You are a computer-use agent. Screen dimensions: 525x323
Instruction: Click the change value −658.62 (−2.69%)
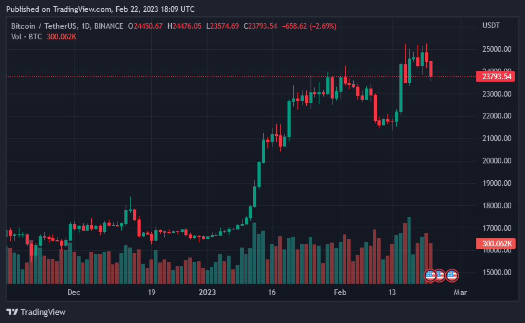pyautogui.click(x=309, y=26)
